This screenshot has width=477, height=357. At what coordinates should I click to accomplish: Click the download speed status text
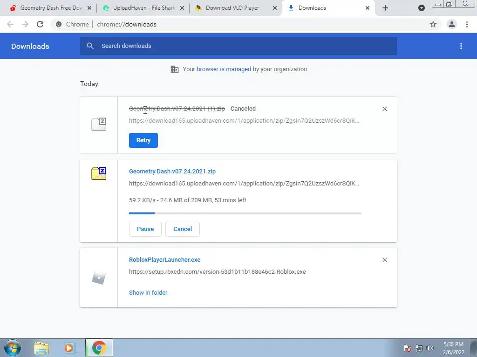[x=187, y=200]
